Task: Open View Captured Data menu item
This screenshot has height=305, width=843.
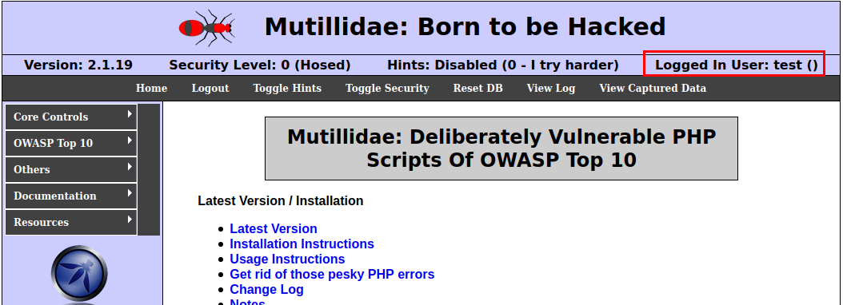Action: tap(653, 88)
